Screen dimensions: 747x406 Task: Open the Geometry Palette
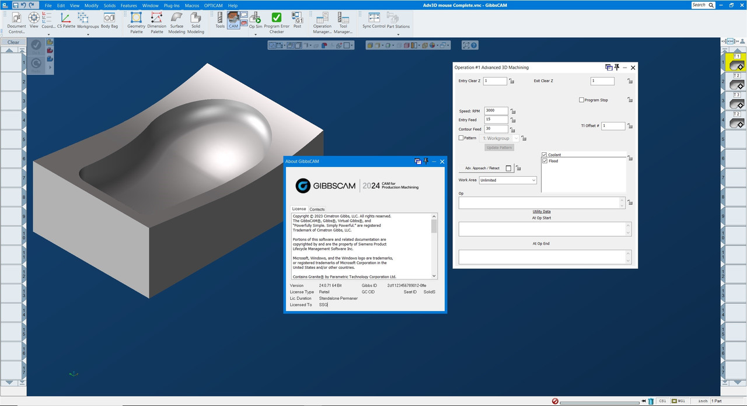coord(136,23)
